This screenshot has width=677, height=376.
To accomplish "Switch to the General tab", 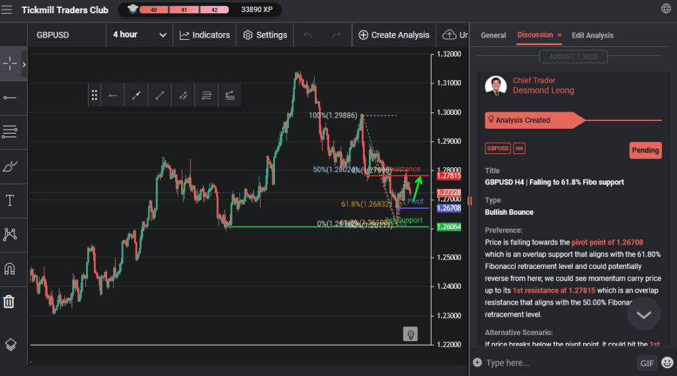I will coord(493,35).
